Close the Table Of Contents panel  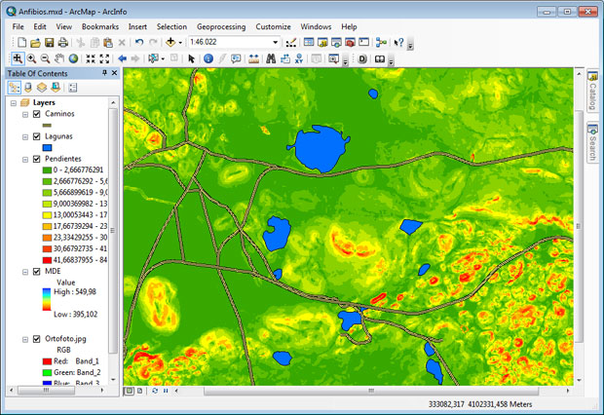[x=114, y=73]
